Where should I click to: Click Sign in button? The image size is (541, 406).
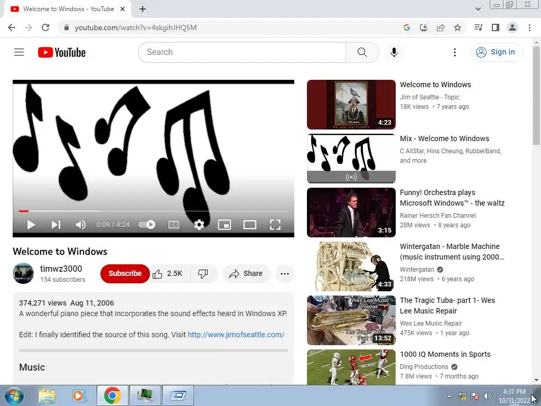pyautogui.click(x=496, y=52)
